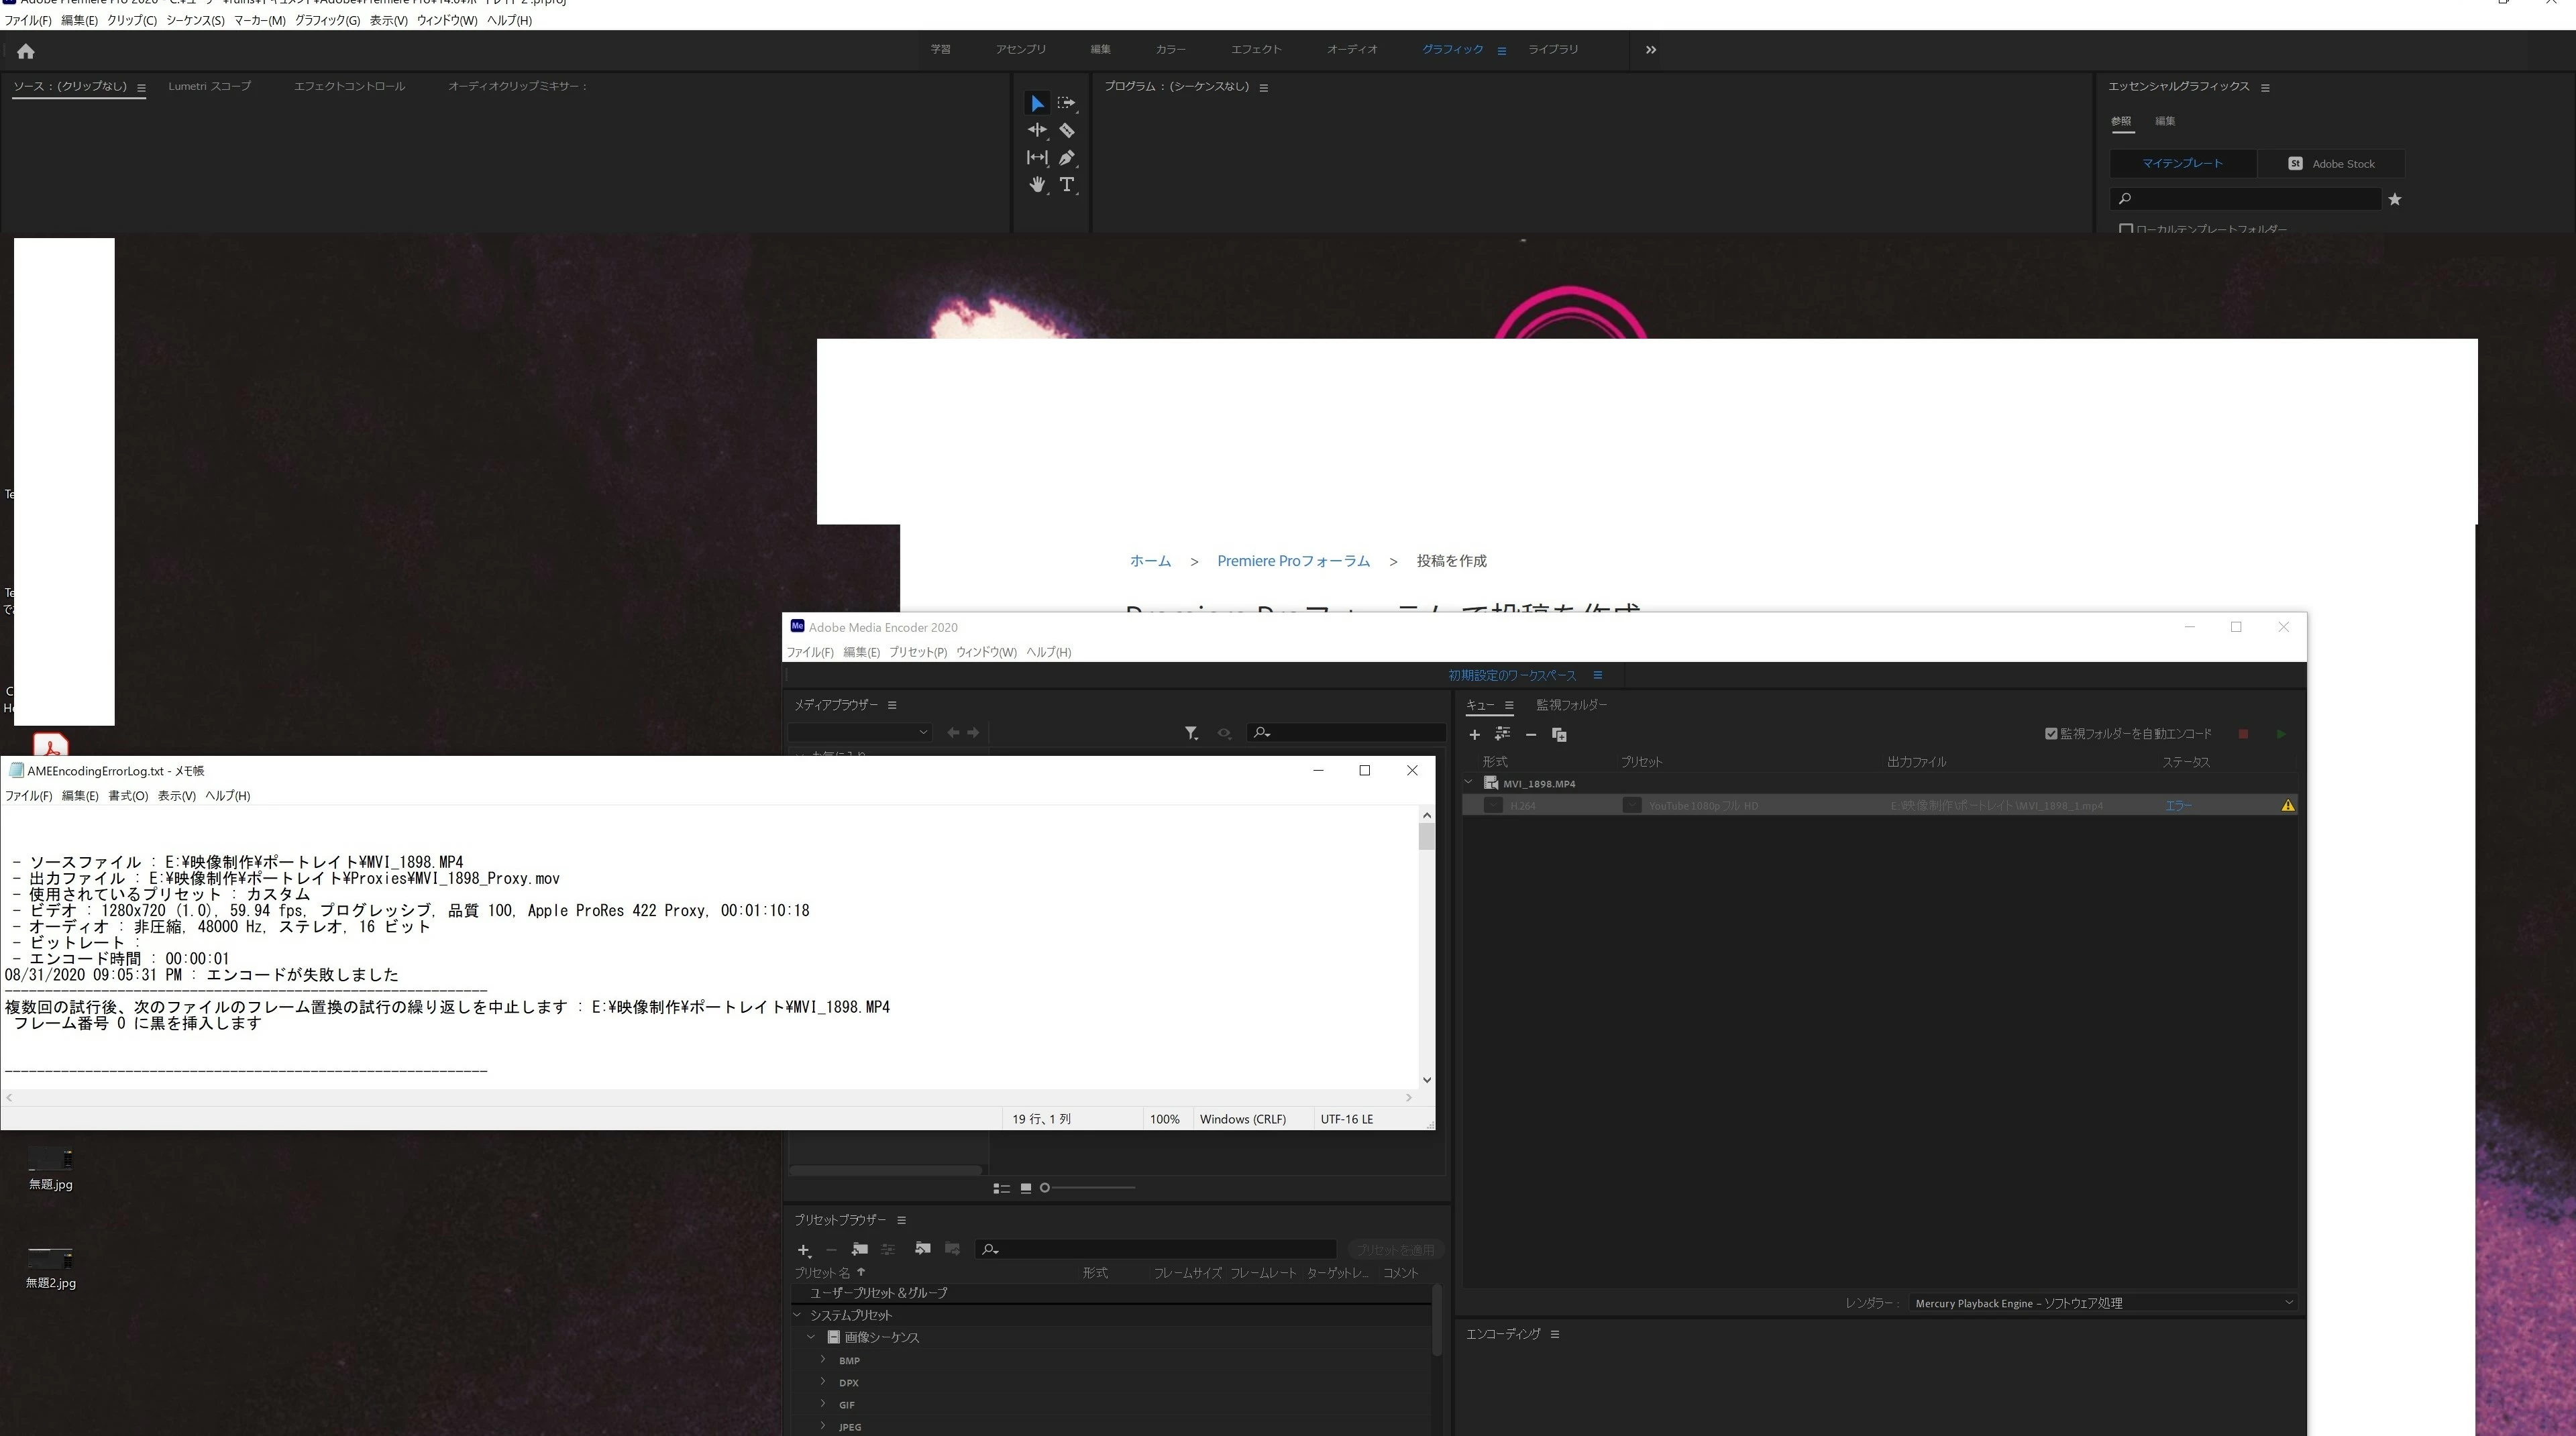The width and height of the screenshot is (2576, 1436).
Task: Select the Hand tool
Action: coord(1037,184)
